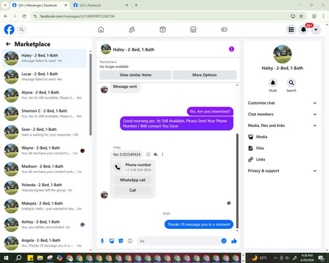The image size is (329, 263).
Task: Switch to the Messenger | Facebook browser tab
Action: (39, 5)
